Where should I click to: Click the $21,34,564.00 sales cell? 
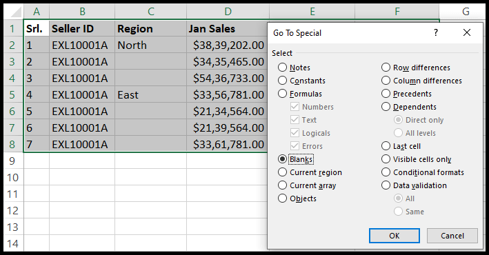(x=227, y=111)
